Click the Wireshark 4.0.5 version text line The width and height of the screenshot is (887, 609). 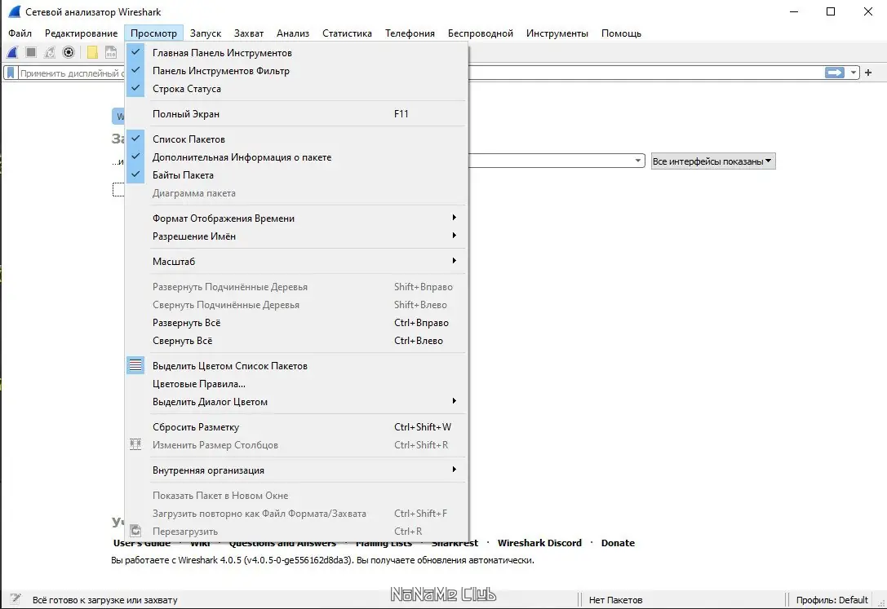click(x=322, y=560)
